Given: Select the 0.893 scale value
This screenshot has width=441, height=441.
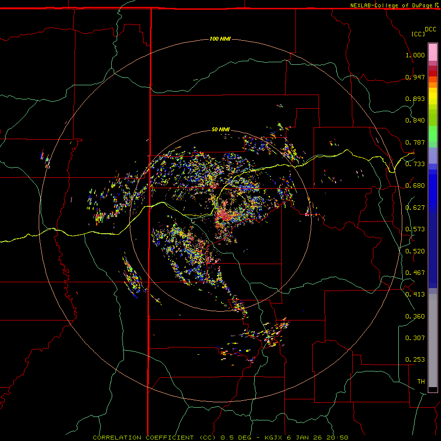Looking at the screenshot, I should point(415,98).
